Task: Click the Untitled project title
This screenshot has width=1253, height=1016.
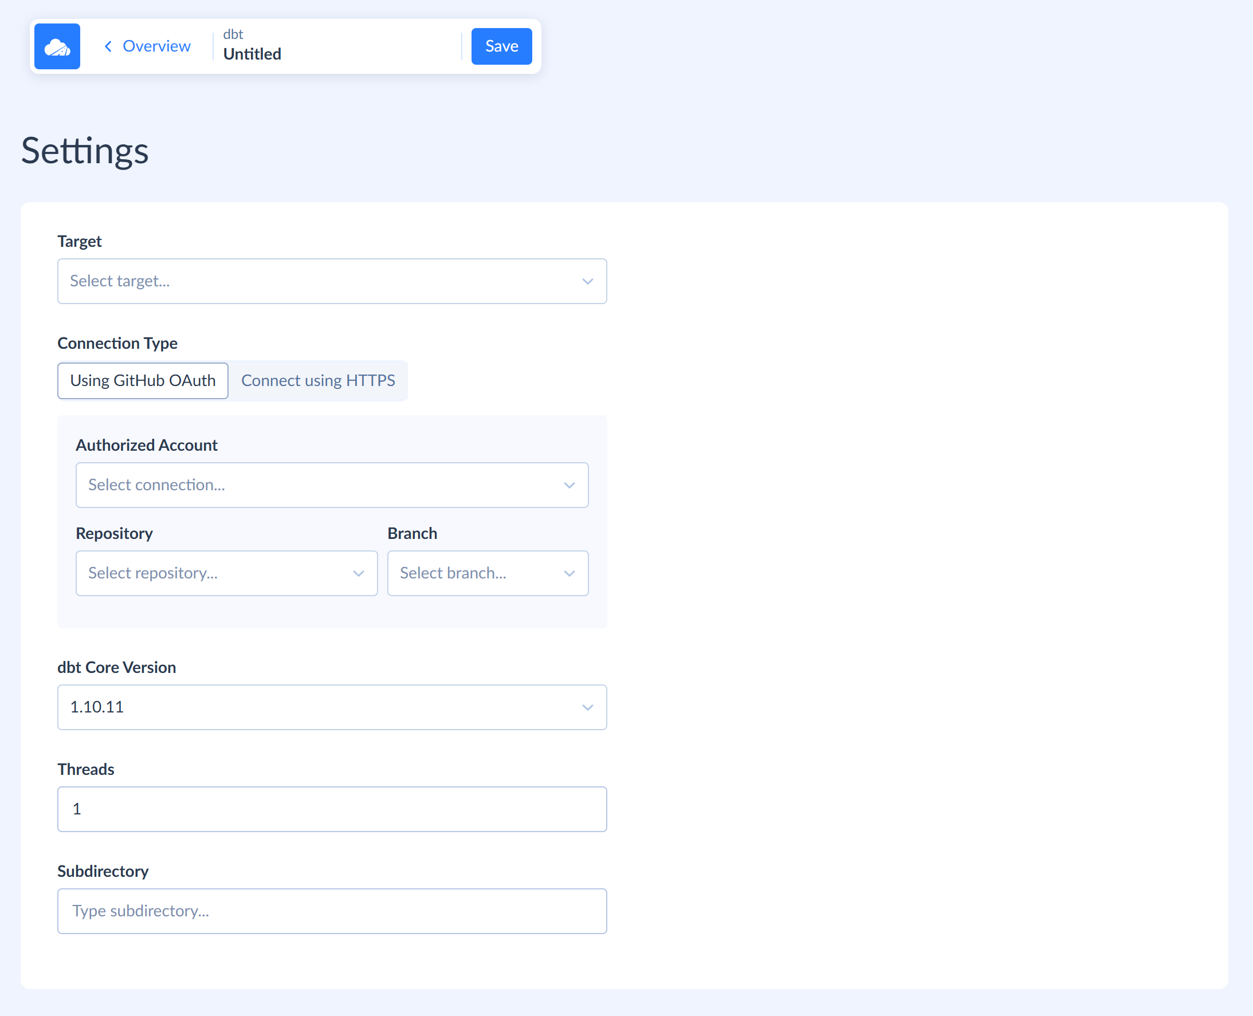Action: coord(252,54)
